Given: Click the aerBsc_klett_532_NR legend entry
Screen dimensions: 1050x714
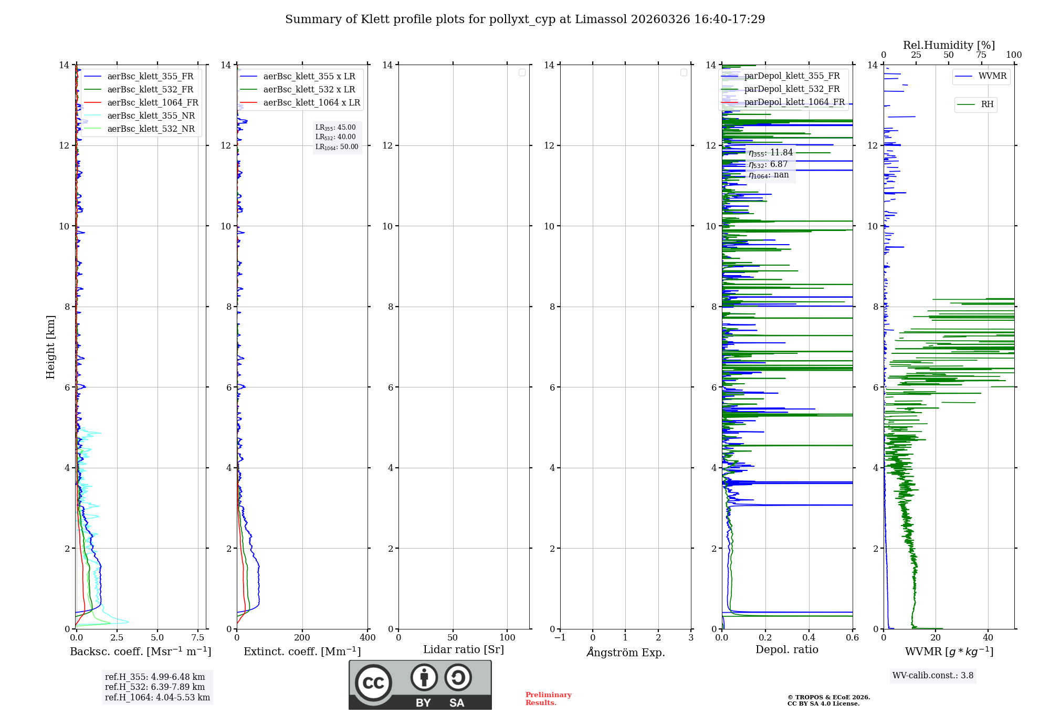Looking at the screenshot, I should click(151, 129).
